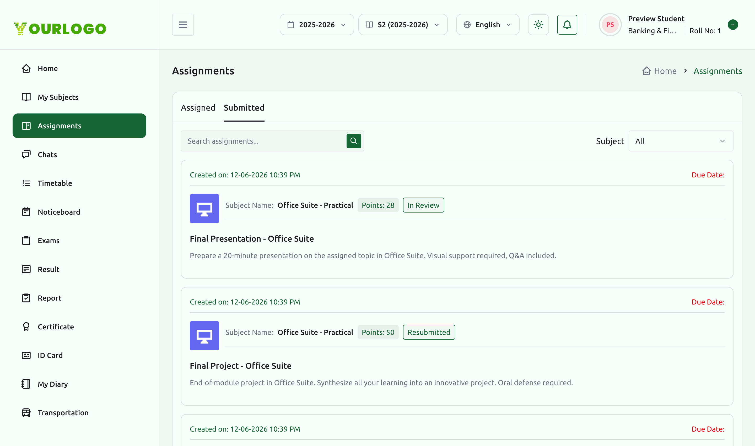Click the OURLOGO brand logo

coord(60,29)
